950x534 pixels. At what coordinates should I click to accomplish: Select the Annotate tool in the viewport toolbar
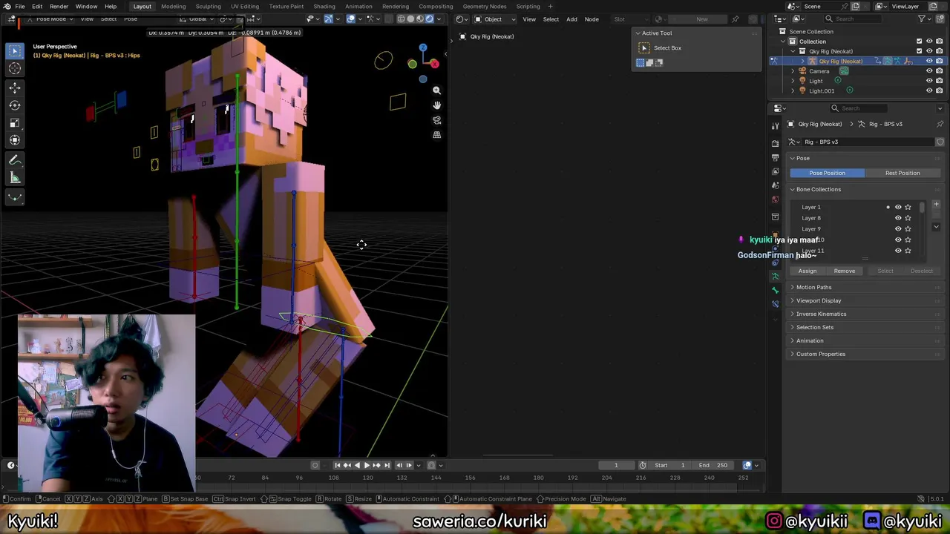pyautogui.click(x=14, y=160)
